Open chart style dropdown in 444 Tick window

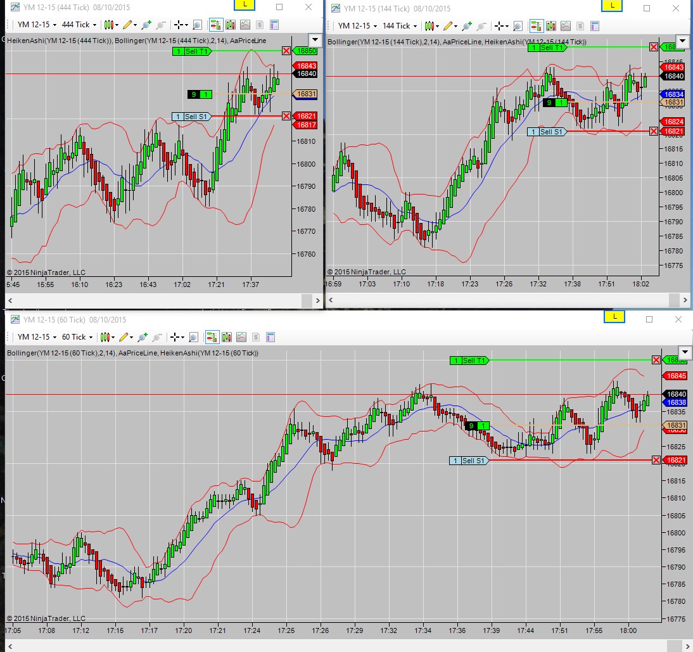coord(111,25)
